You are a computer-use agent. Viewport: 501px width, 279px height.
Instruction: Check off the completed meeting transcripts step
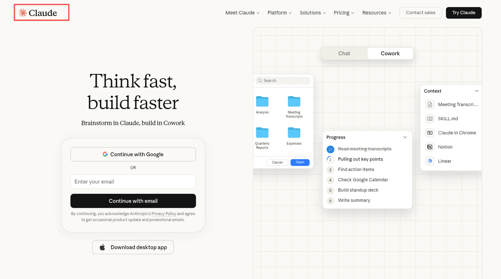click(330, 149)
